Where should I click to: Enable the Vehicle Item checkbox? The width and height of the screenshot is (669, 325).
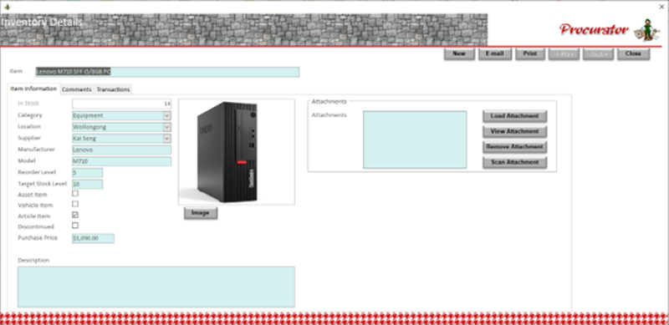pos(75,205)
